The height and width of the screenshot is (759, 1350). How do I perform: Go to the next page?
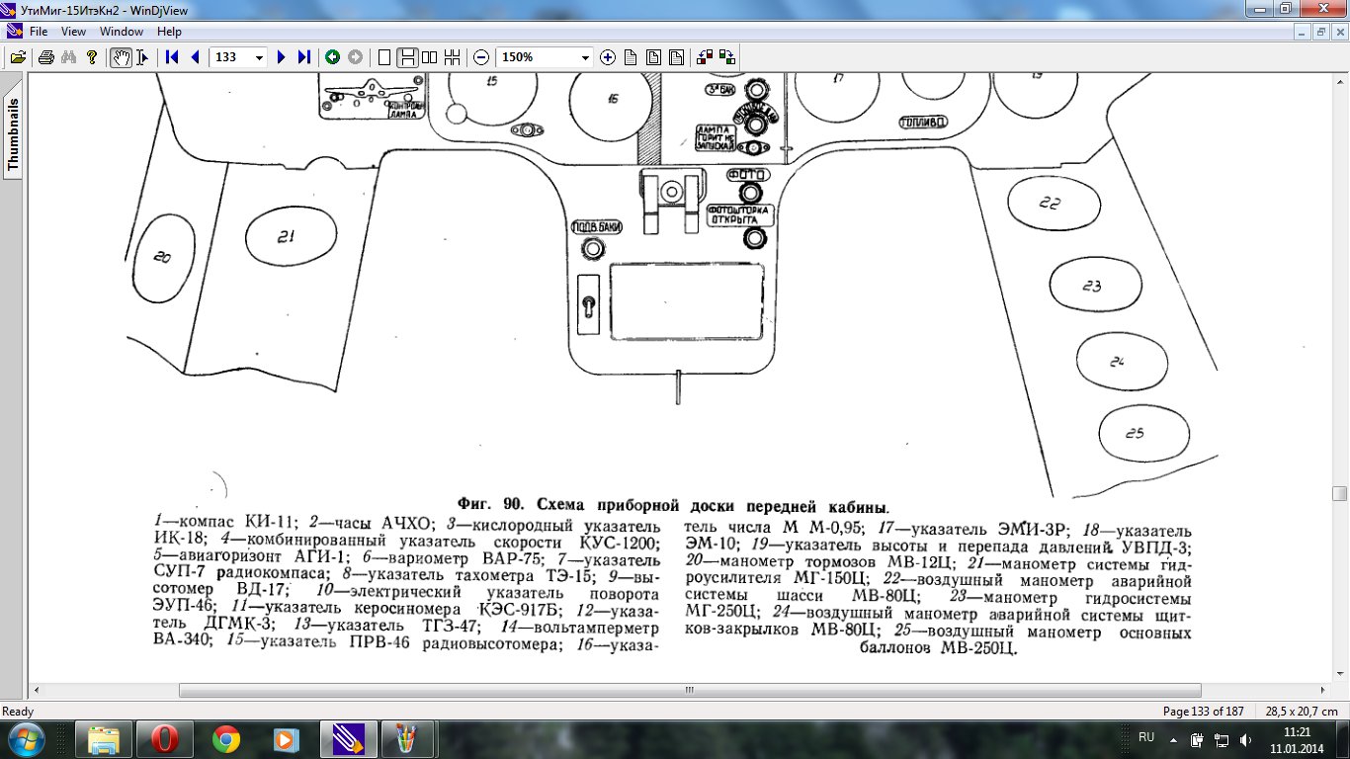pos(282,57)
